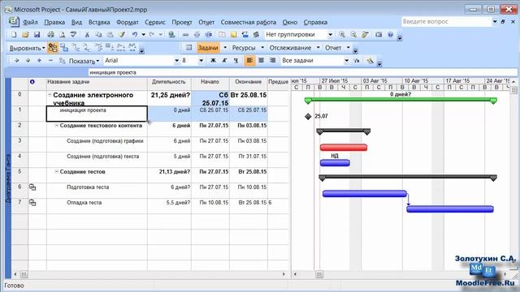Image resolution: width=520 pixels, height=292 pixels.
Task: Click the Отчет guide toolbar button
Action: pyautogui.click(x=333, y=48)
